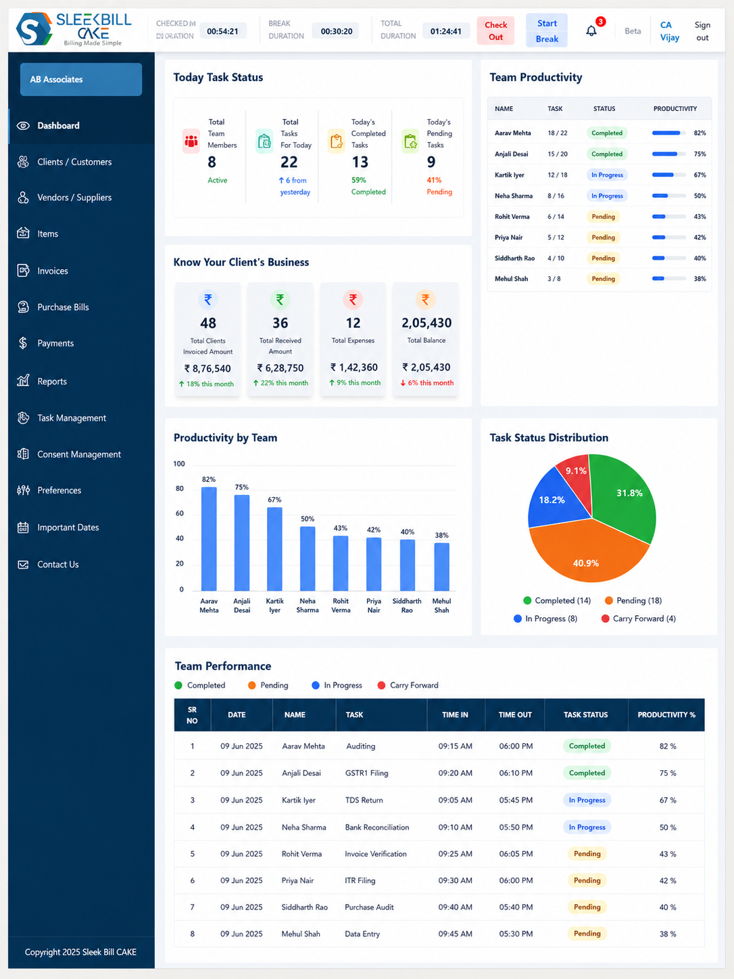This screenshot has width=734, height=979.
Task: Click the Pending legend in Team Performance
Action: click(268, 686)
